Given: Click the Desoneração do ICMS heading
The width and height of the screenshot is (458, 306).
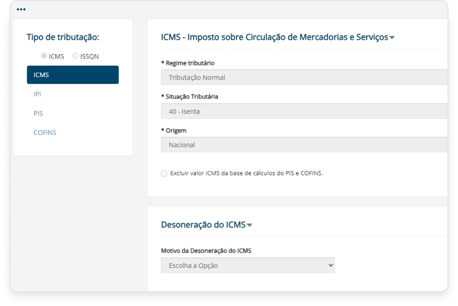Looking at the screenshot, I should tap(204, 224).
